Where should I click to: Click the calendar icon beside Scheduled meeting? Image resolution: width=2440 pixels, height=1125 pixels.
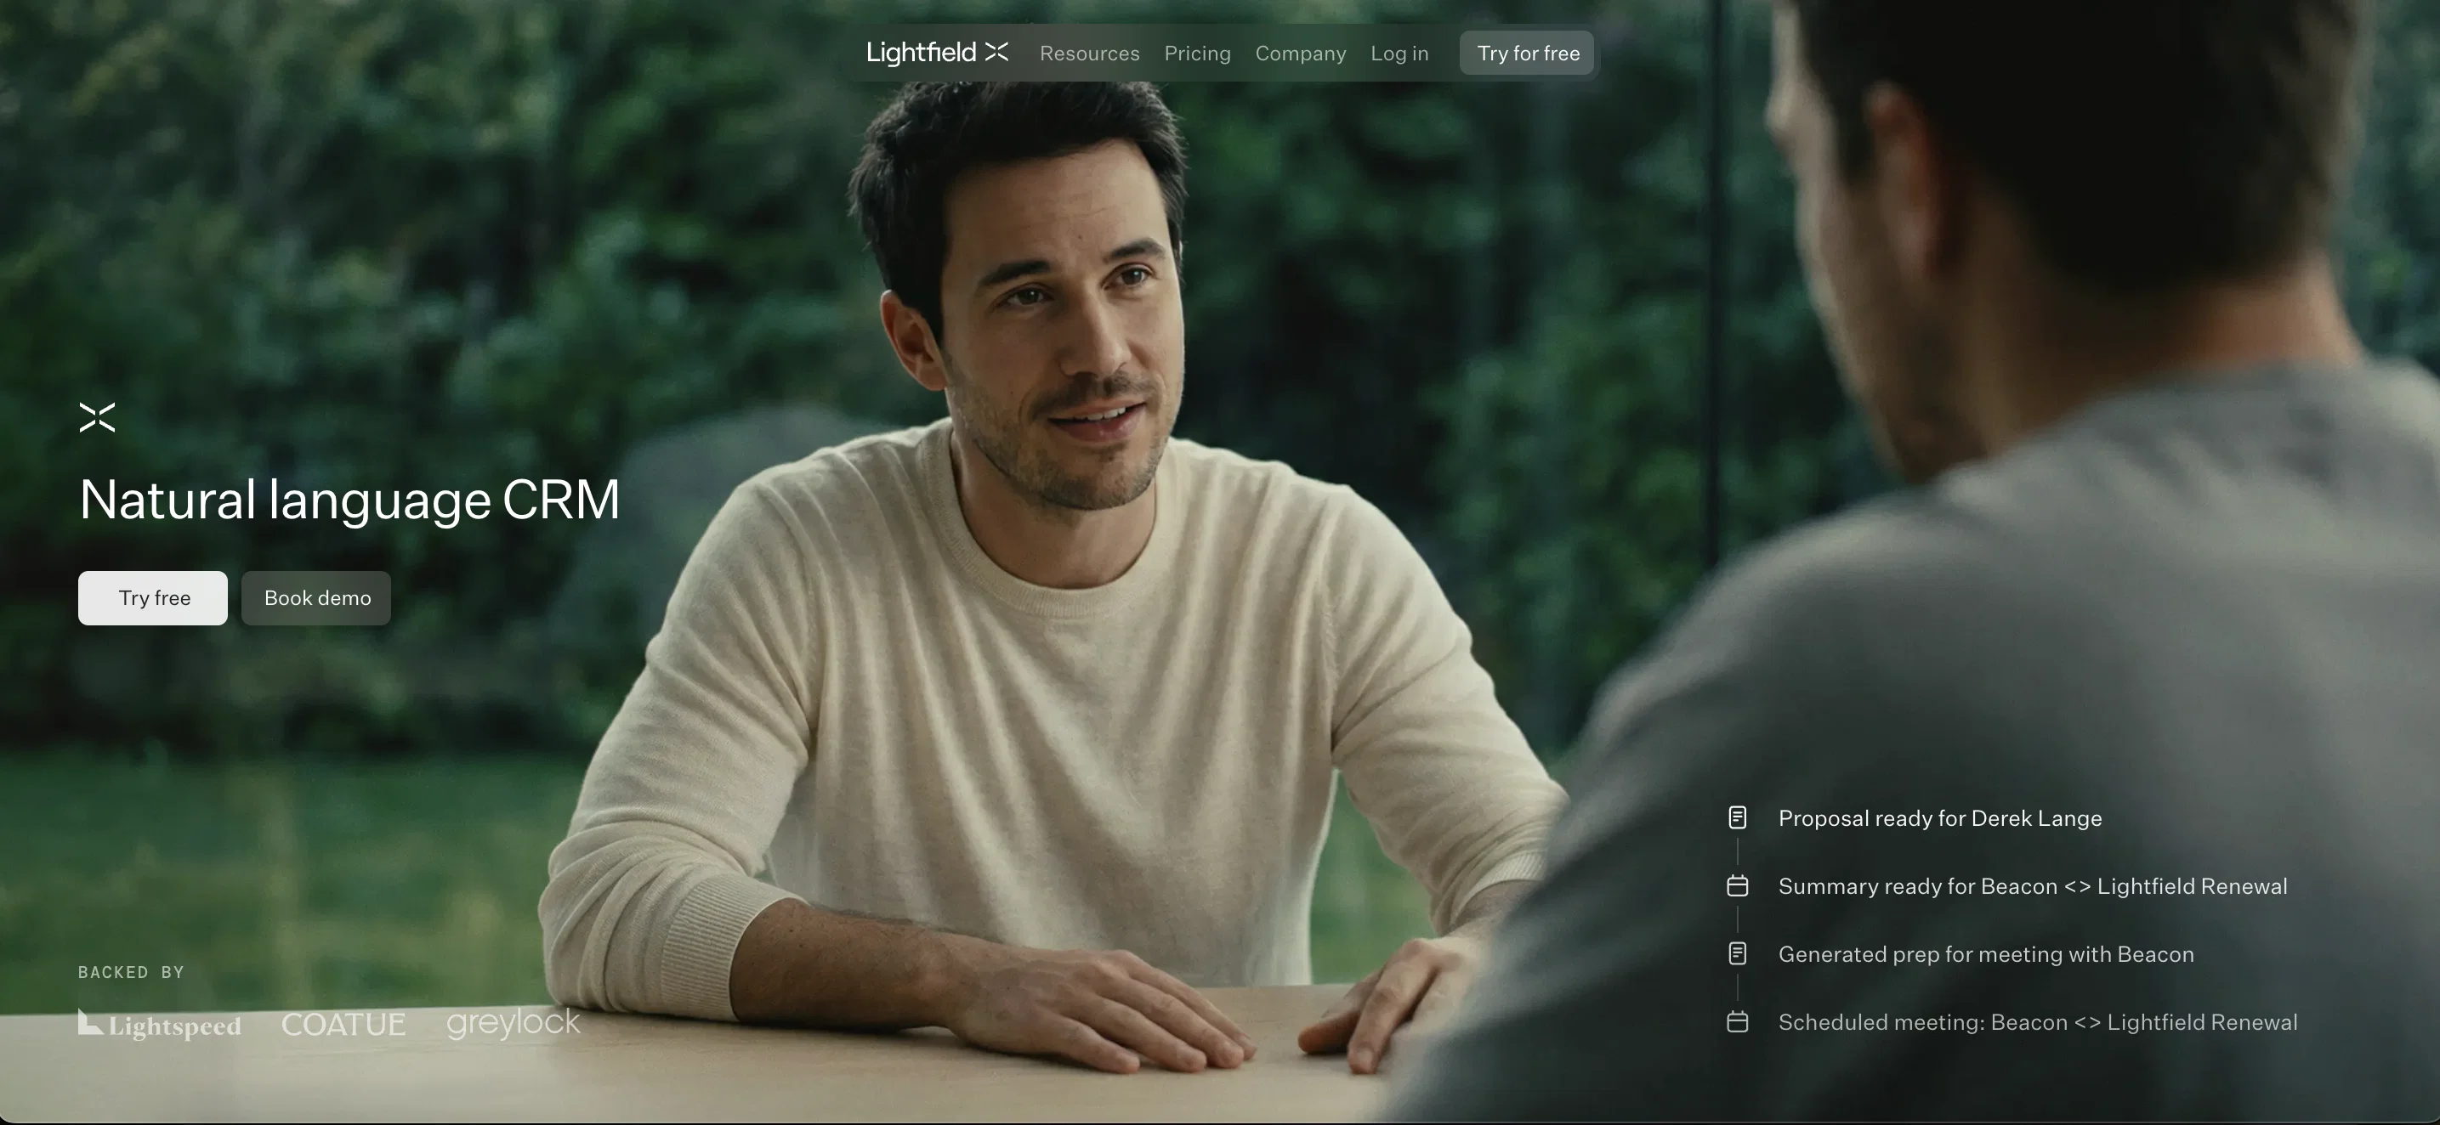(1737, 1022)
